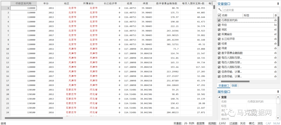Click the properties window scroll-down arrow
The image size is (281, 125).
point(278,118)
